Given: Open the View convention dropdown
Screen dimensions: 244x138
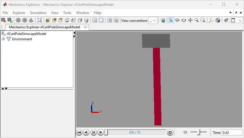Looking at the screenshot, I should click(x=153, y=20).
